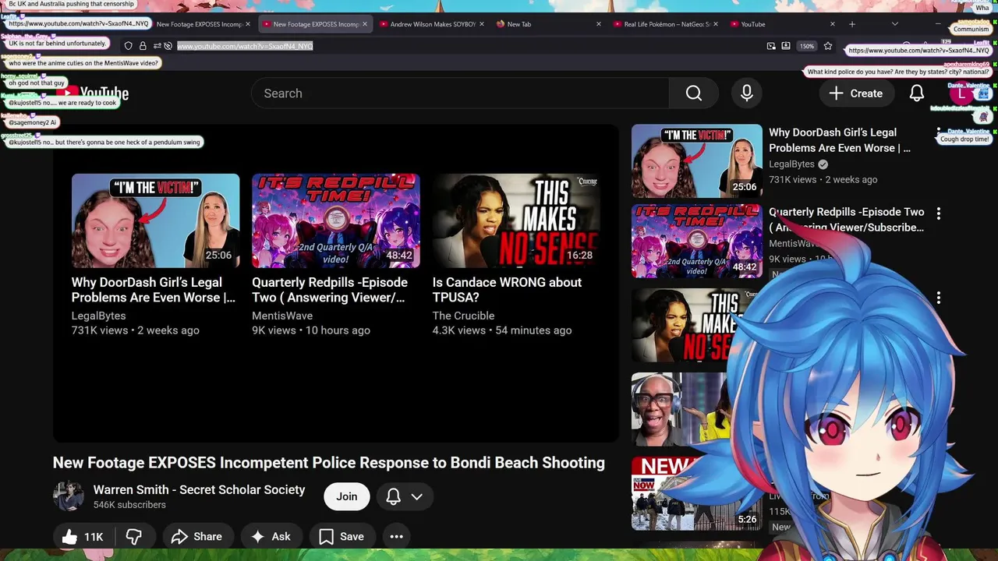Open Quarterly Redpills sidebar thumbnail
This screenshot has width=998, height=561.
(697, 241)
